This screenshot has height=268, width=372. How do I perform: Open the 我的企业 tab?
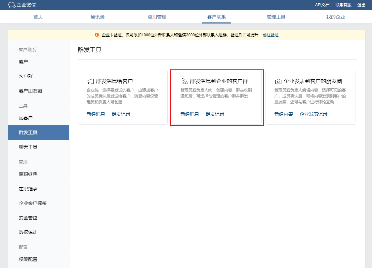click(335, 17)
